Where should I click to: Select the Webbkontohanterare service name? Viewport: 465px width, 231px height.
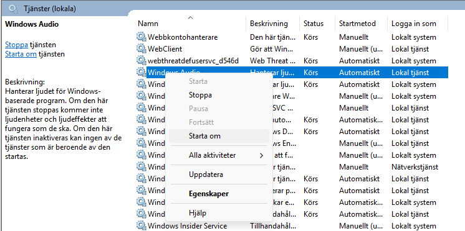click(183, 37)
